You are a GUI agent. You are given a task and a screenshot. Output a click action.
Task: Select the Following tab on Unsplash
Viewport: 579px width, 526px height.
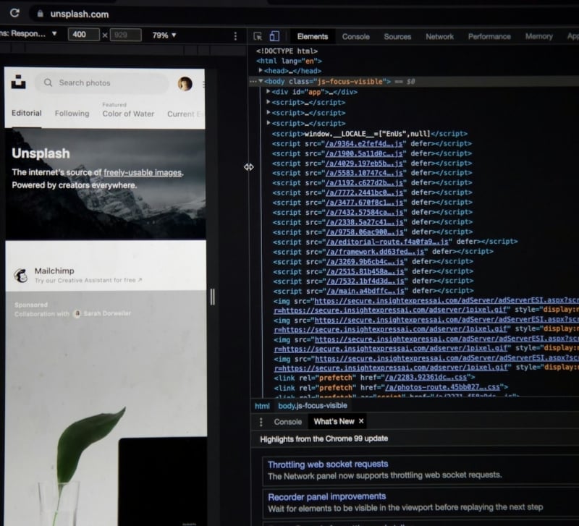72,114
